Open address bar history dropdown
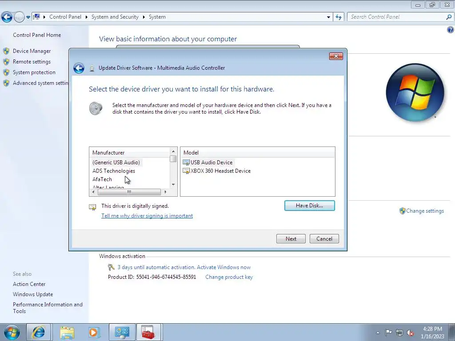Screen dimensions: 455x341 328,17
